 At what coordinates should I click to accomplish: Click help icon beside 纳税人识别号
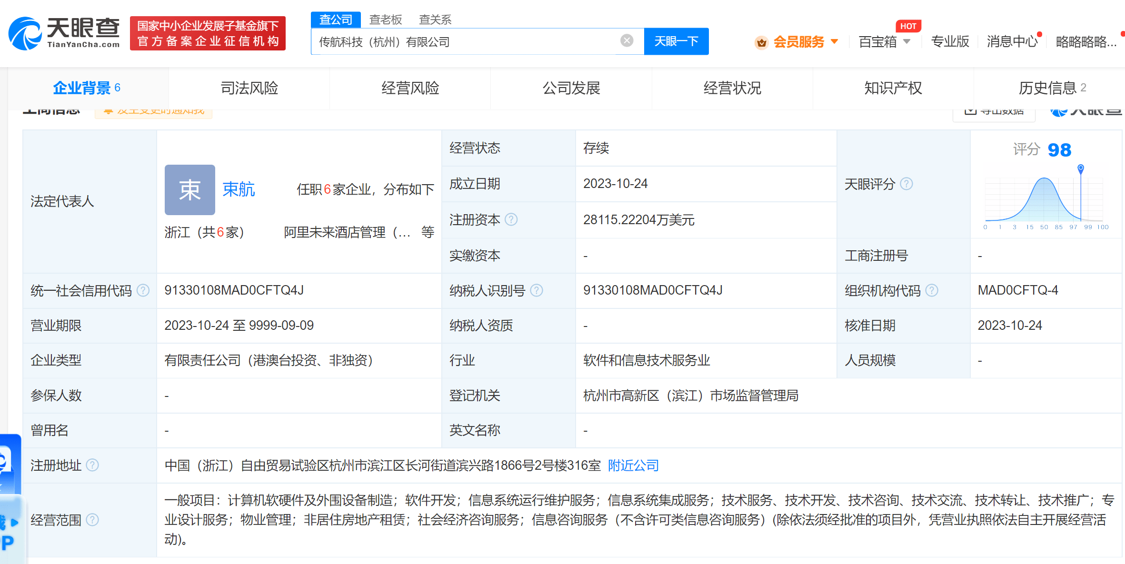(x=537, y=290)
